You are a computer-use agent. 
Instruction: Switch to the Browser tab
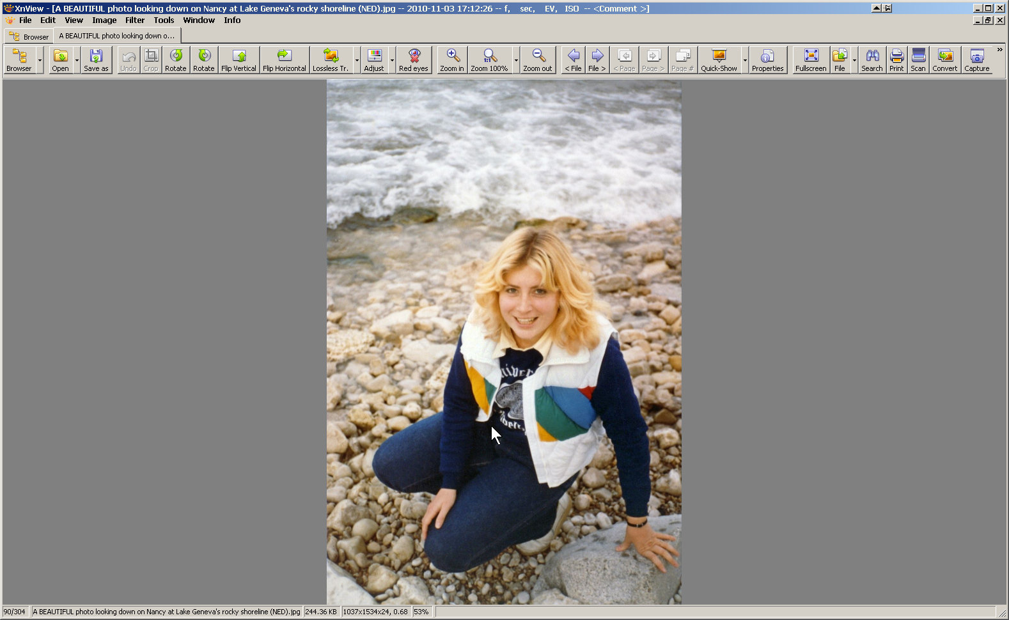pos(29,36)
